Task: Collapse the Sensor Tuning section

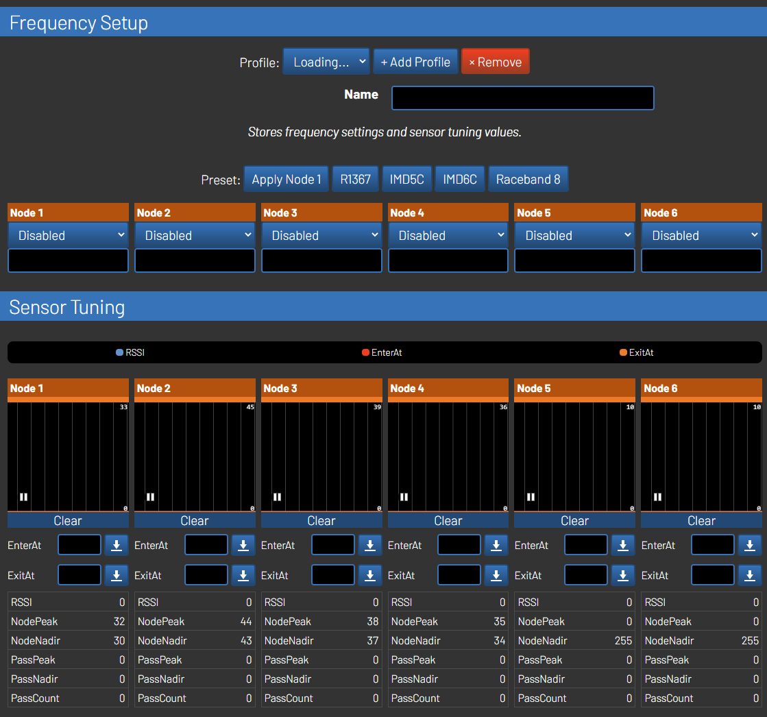Action: pos(66,307)
